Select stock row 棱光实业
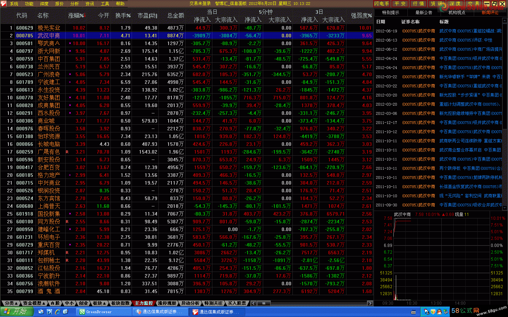Image resolution: width=508 pixels, height=317 pixels. coord(186,28)
